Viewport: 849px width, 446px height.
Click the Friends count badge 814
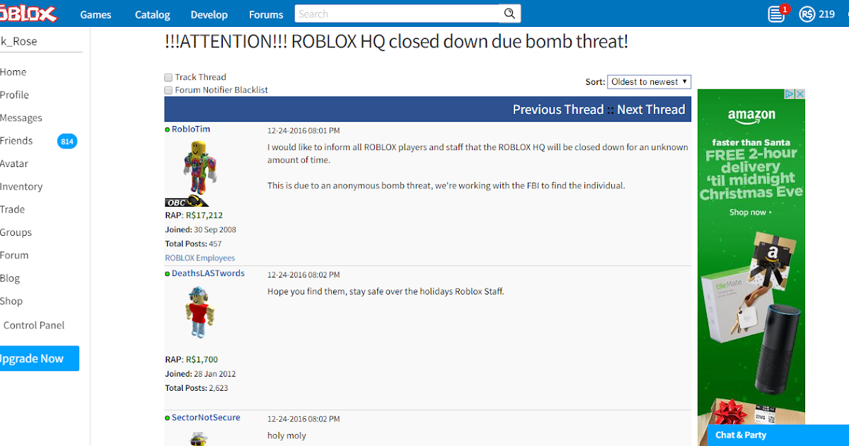67,142
